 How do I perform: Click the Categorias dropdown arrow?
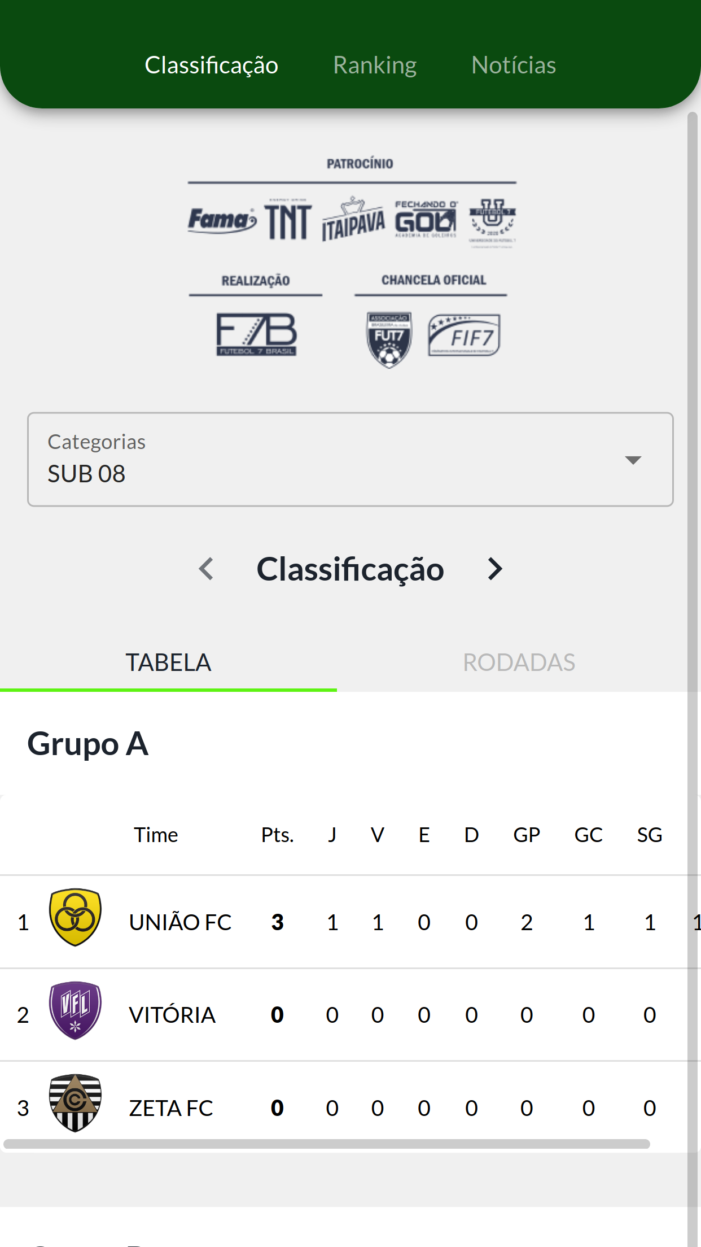click(x=633, y=460)
